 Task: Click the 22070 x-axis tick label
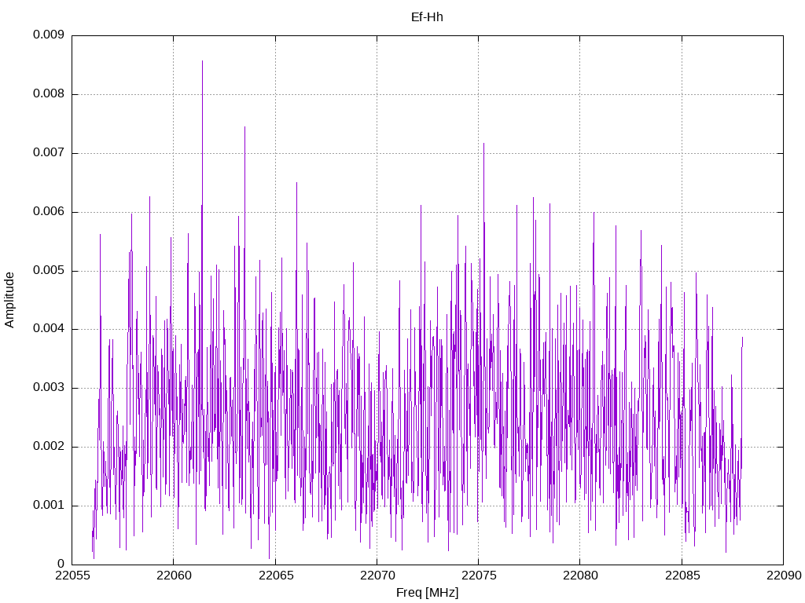click(x=377, y=576)
